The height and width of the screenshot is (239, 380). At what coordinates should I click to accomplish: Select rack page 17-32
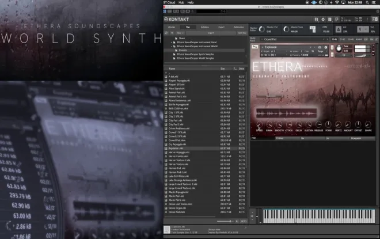tap(343, 39)
